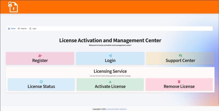
Task: Open the License Status card
Action: point(41,85)
